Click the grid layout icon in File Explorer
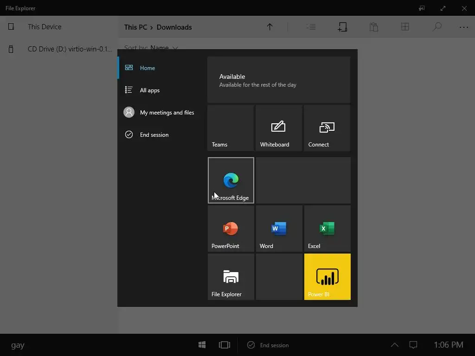Viewport: 475px width, 356px height. click(x=405, y=27)
